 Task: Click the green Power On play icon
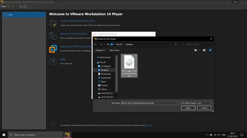[14, 7]
